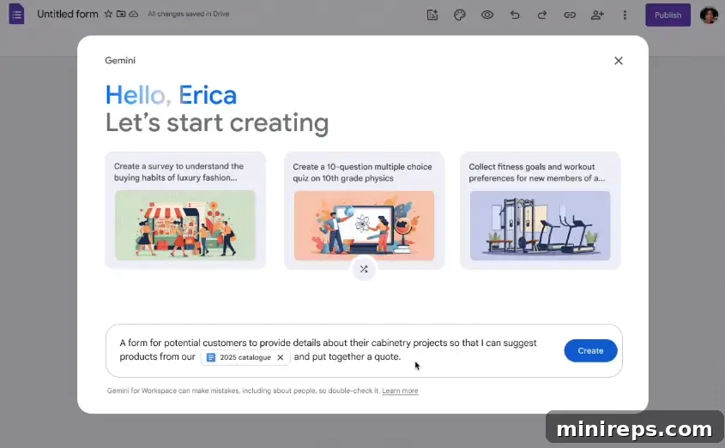Add collaborators icon
This screenshot has width=725, height=448.
pos(597,15)
